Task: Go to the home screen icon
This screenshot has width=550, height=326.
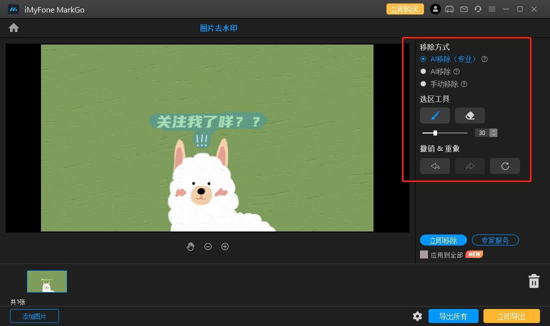Action: click(13, 27)
